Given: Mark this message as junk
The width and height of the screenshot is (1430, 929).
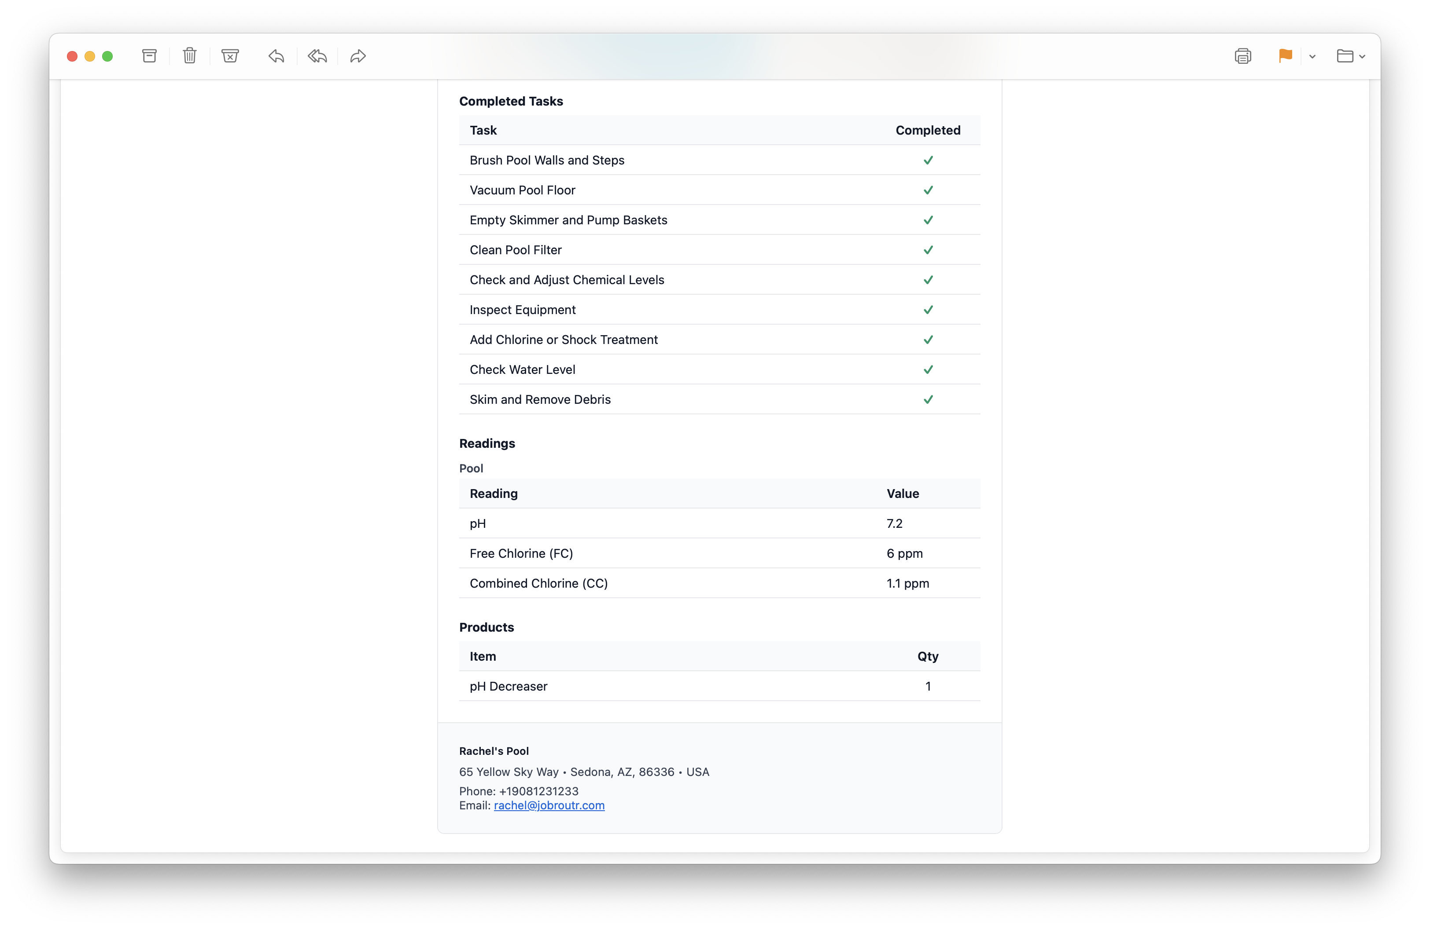Looking at the screenshot, I should click(x=230, y=56).
